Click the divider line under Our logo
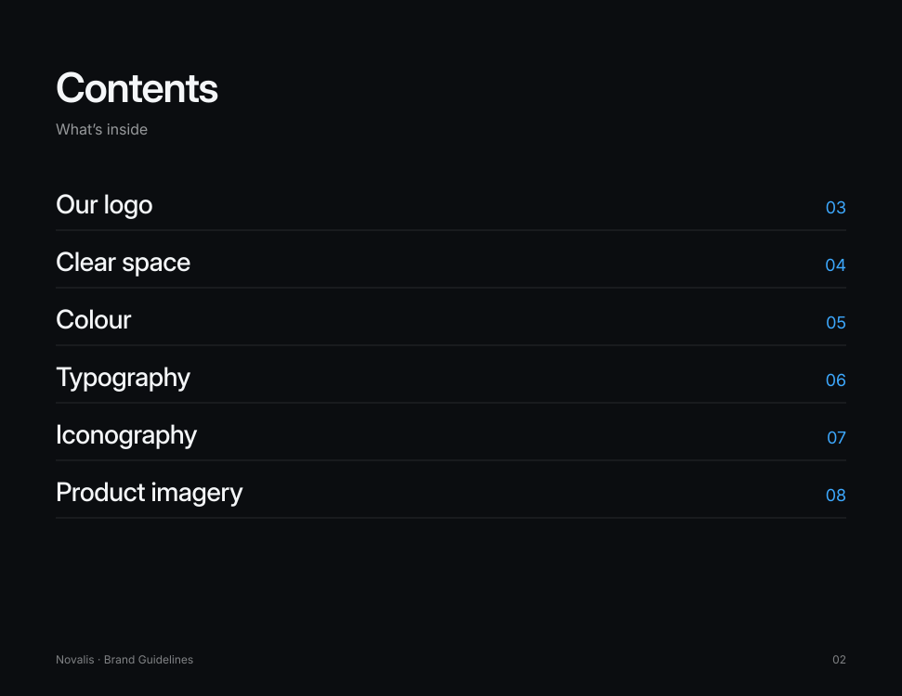Image resolution: width=902 pixels, height=696 pixels. (451, 230)
